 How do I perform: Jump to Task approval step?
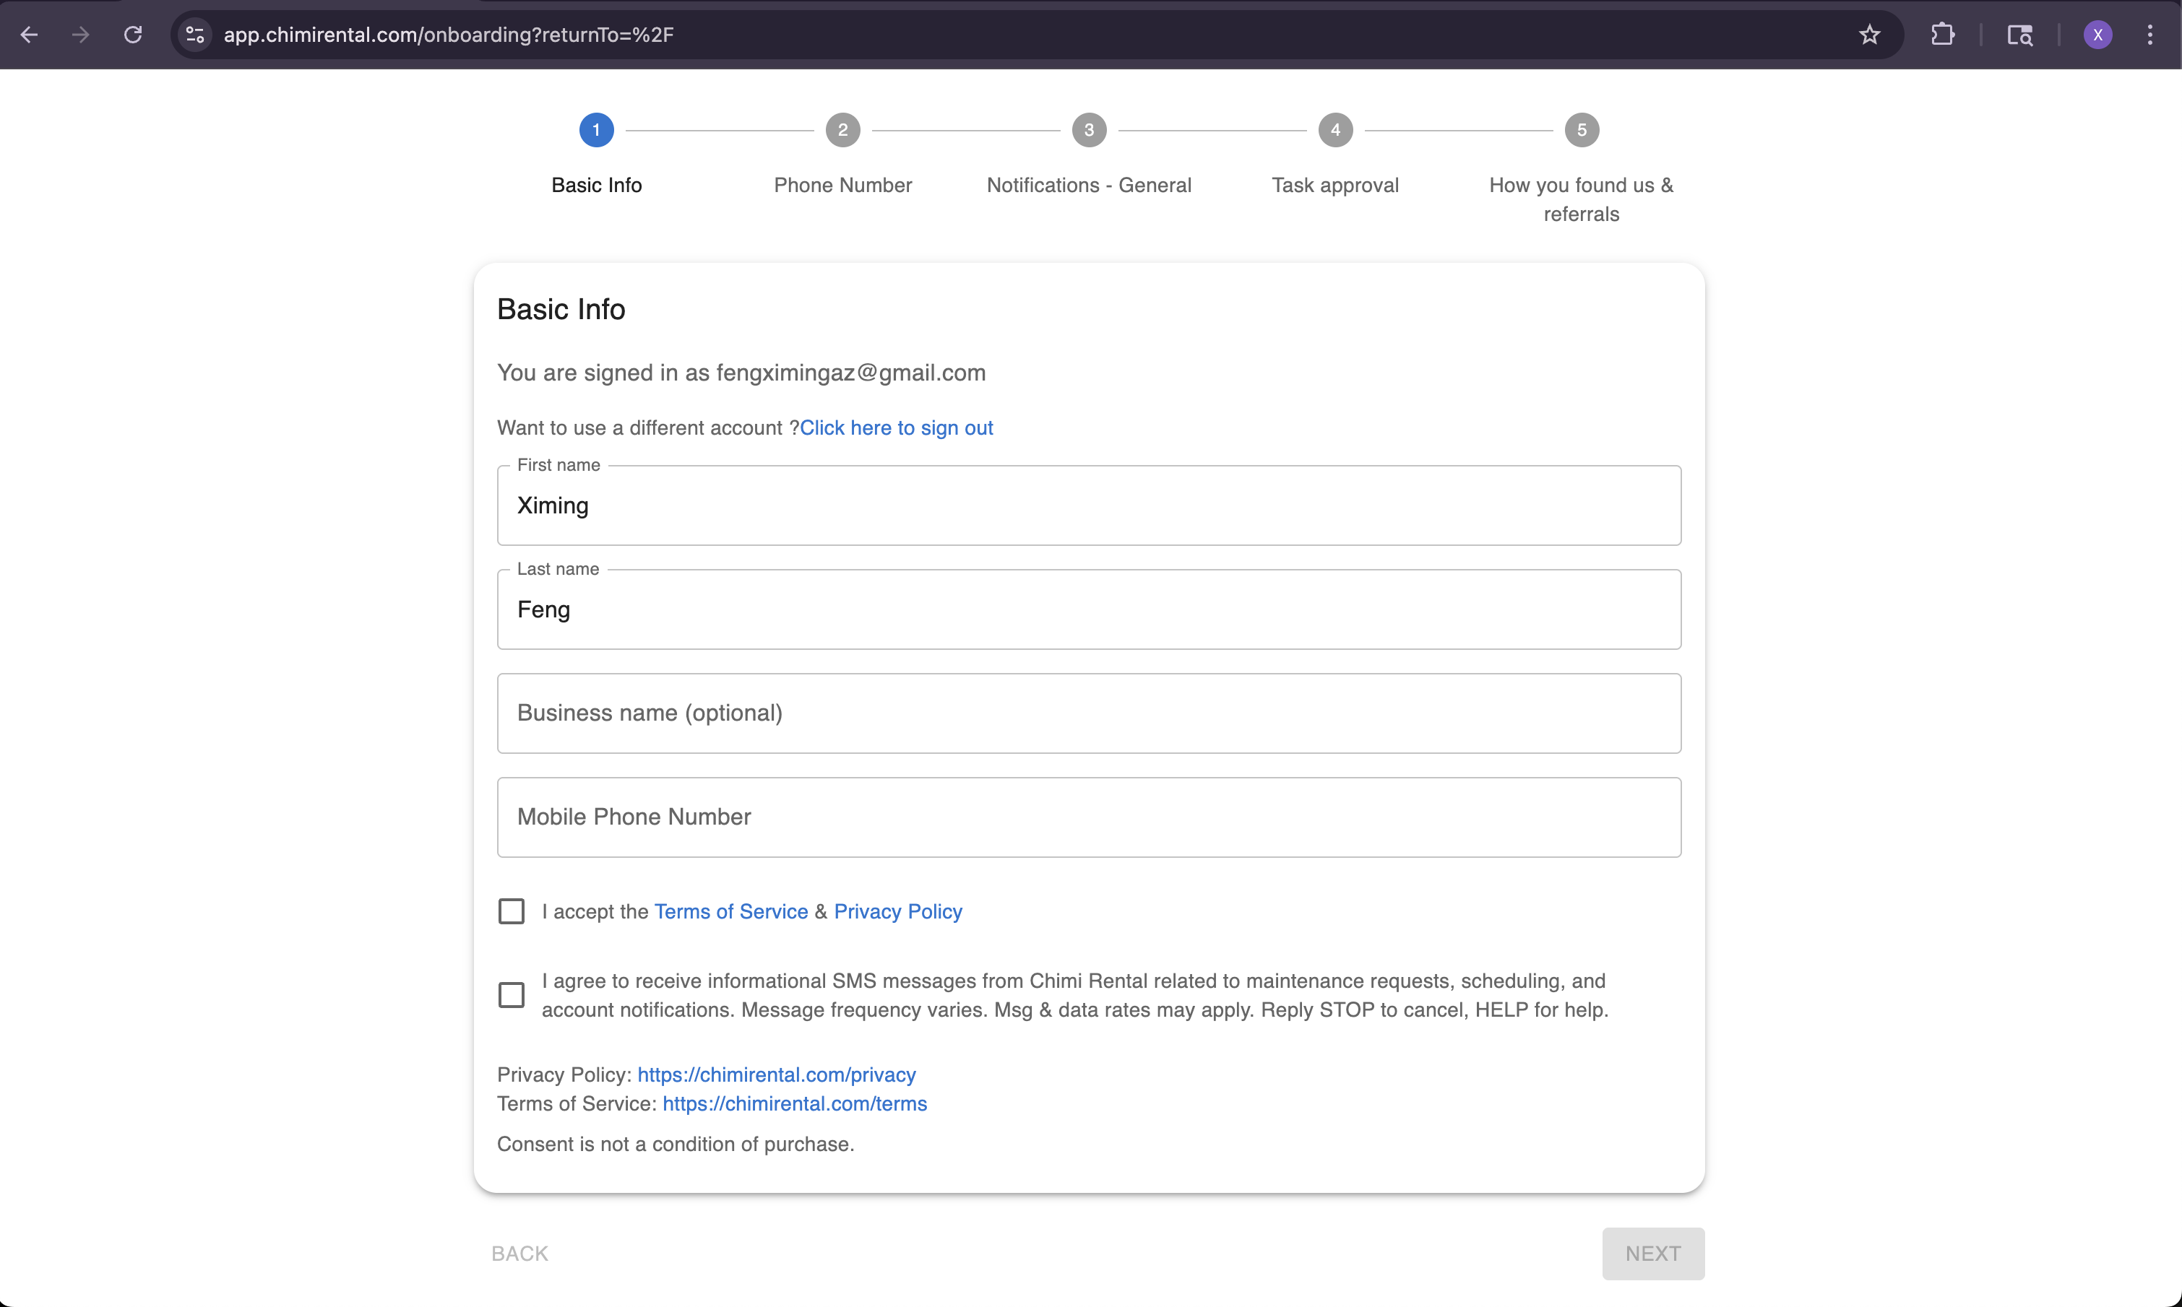click(x=1335, y=131)
